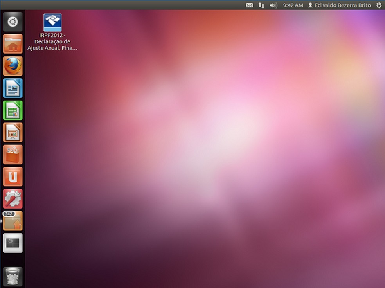Open the Ubuntu Dash home button
This screenshot has height=288, width=385.
click(x=13, y=22)
